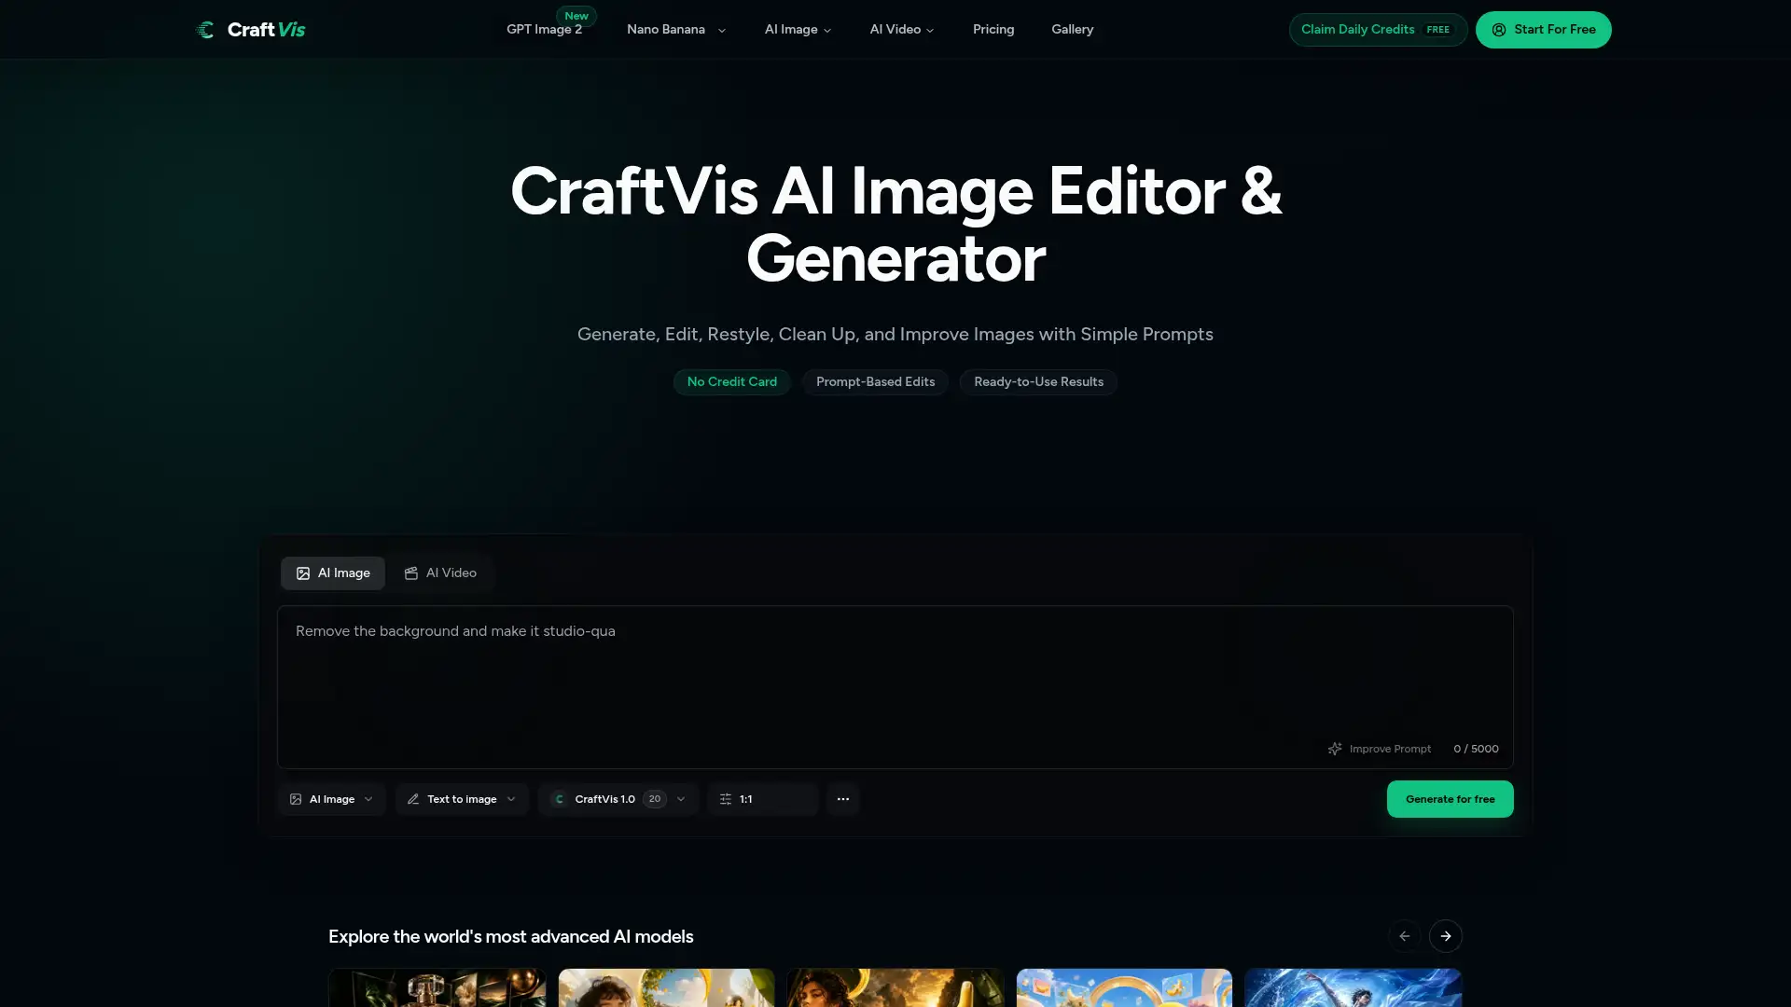Click the Generate, Edit, Restyle subtitle text
The height and width of the screenshot is (1007, 1791).
pyautogui.click(x=895, y=335)
